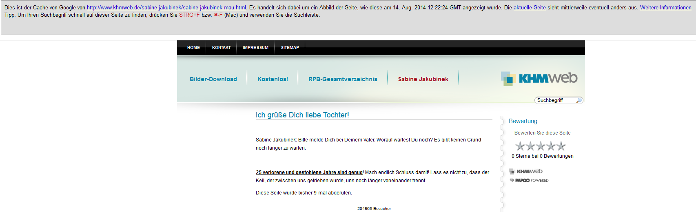Click the 'Bewertung' sidebar heading
Image resolution: width=696 pixels, height=212 pixels.
(x=523, y=121)
